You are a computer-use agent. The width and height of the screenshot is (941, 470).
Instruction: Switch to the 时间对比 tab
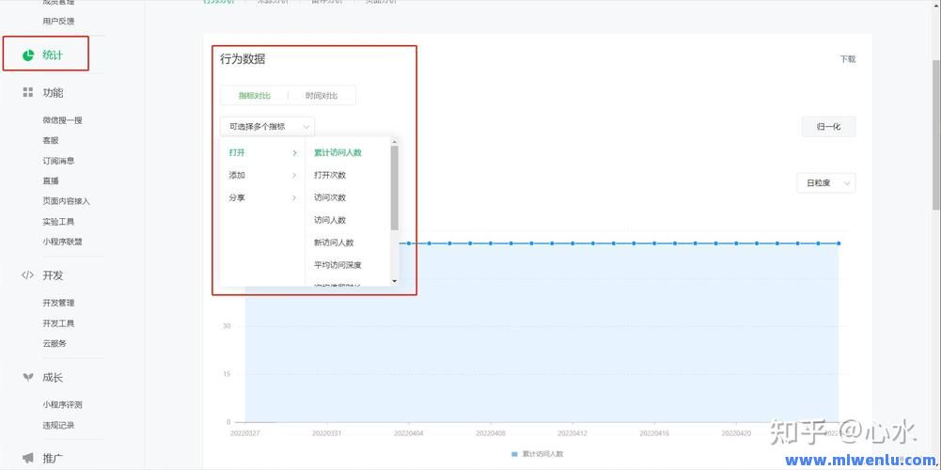pos(322,96)
